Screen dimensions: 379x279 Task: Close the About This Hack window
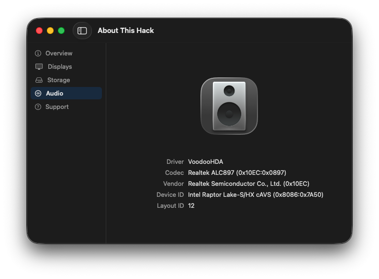coord(39,31)
